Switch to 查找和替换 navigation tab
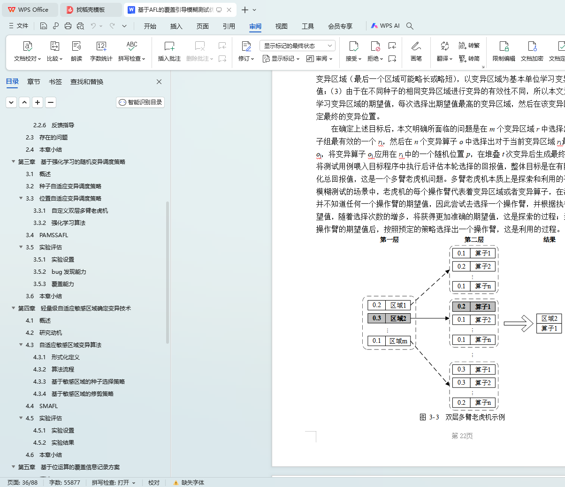565x487 pixels. pos(87,82)
